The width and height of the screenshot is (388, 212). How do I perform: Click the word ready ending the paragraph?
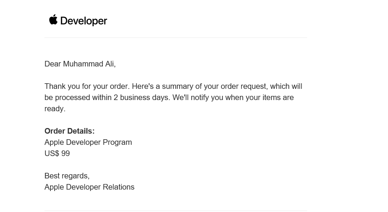pyautogui.click(x=54, y=109)
